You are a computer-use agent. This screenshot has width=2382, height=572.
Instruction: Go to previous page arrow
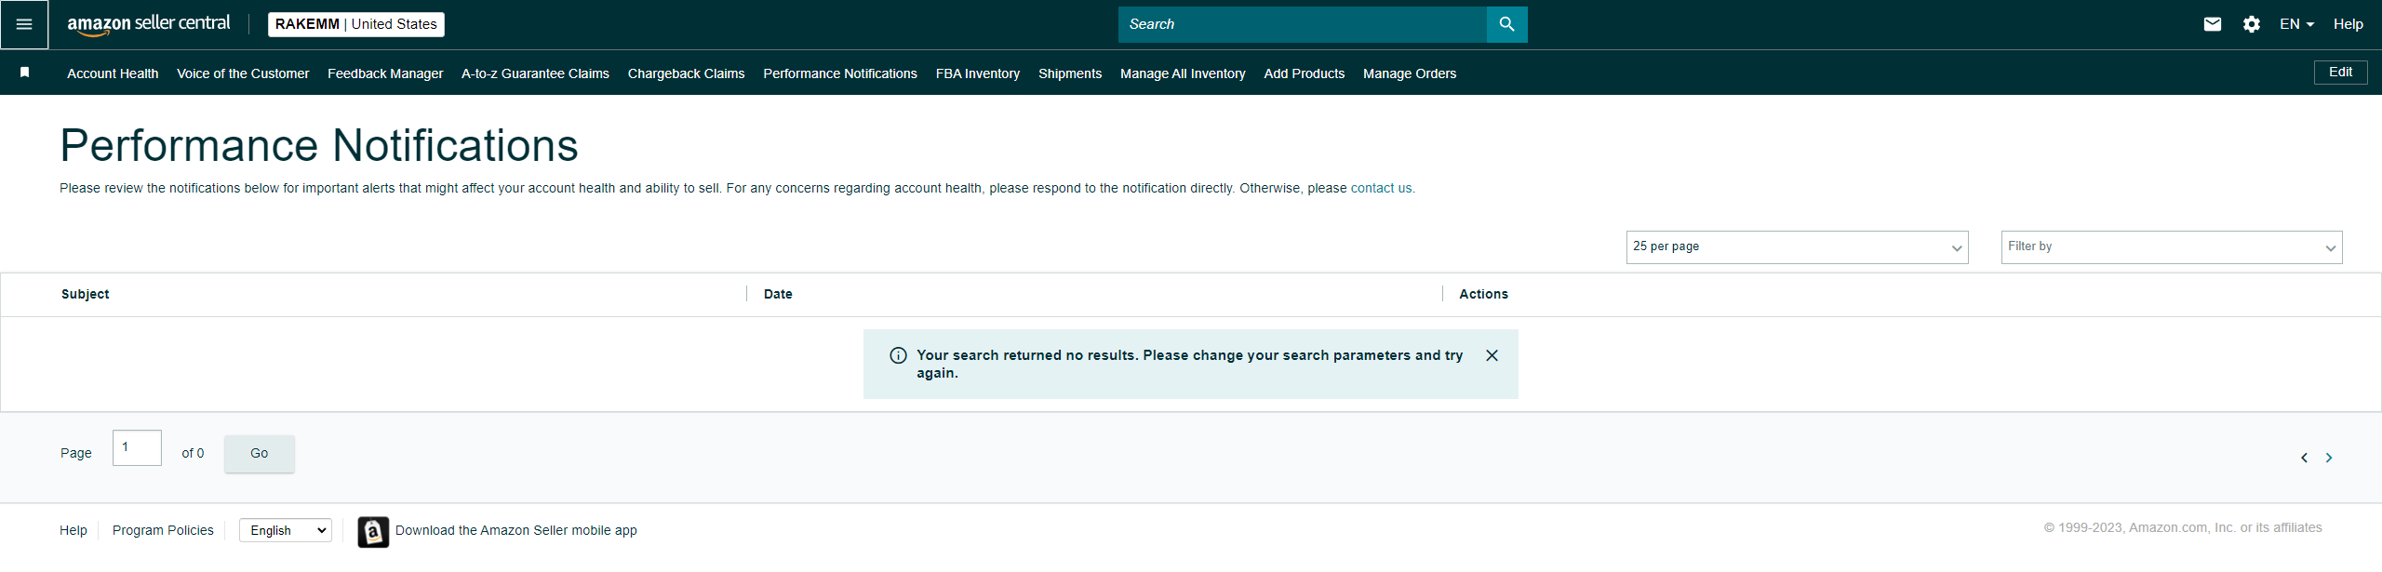(2304, 458)
